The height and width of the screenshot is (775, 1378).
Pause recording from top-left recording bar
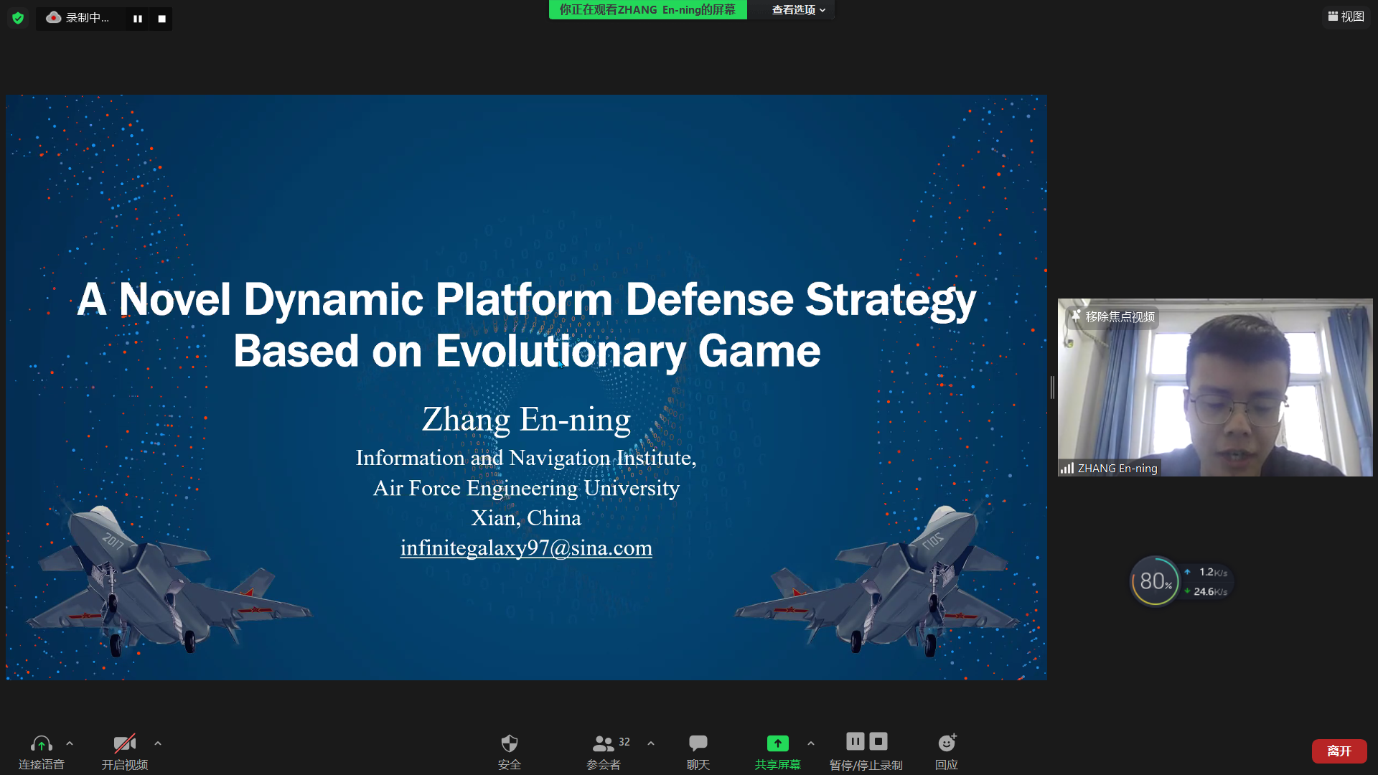tap(138, 19)
